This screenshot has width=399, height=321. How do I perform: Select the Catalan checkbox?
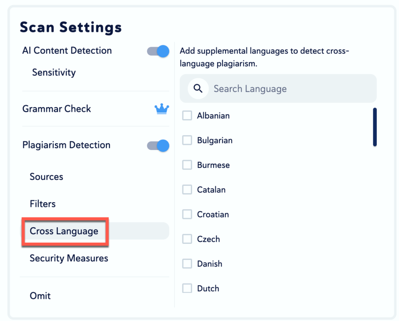pyautogui.click(x=187, y=190)
